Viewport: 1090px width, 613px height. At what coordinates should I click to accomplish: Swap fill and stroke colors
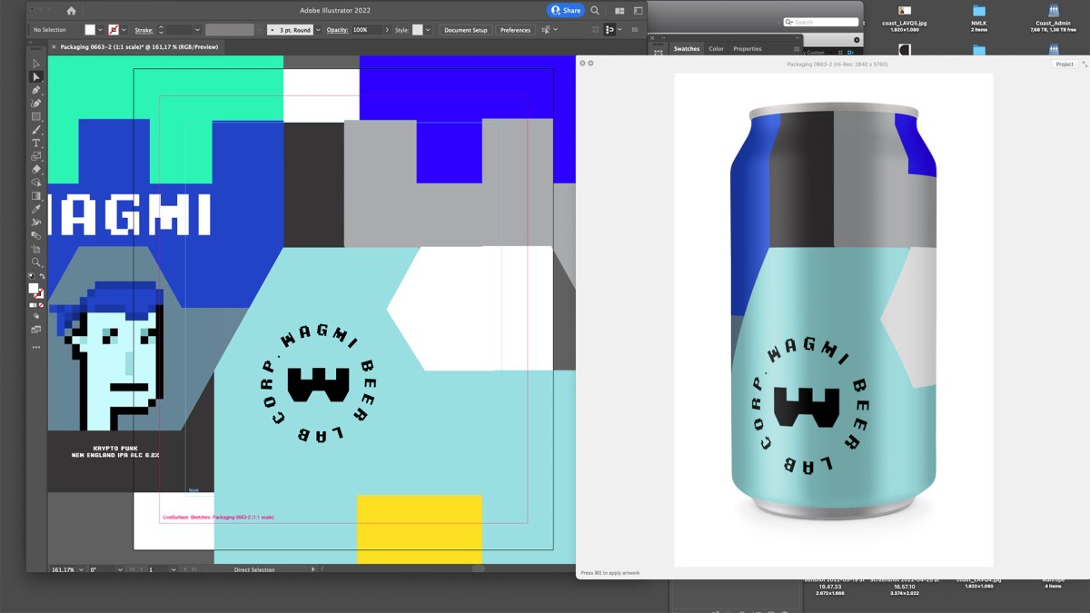pos(42,276)
